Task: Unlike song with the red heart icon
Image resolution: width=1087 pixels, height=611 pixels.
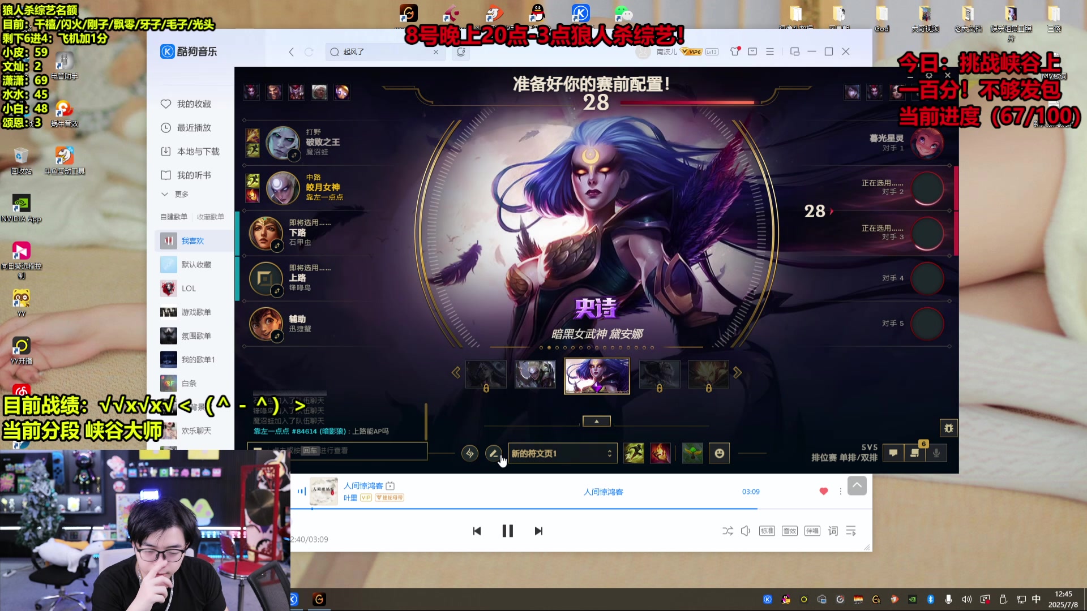Action: [x=824, y=491]
